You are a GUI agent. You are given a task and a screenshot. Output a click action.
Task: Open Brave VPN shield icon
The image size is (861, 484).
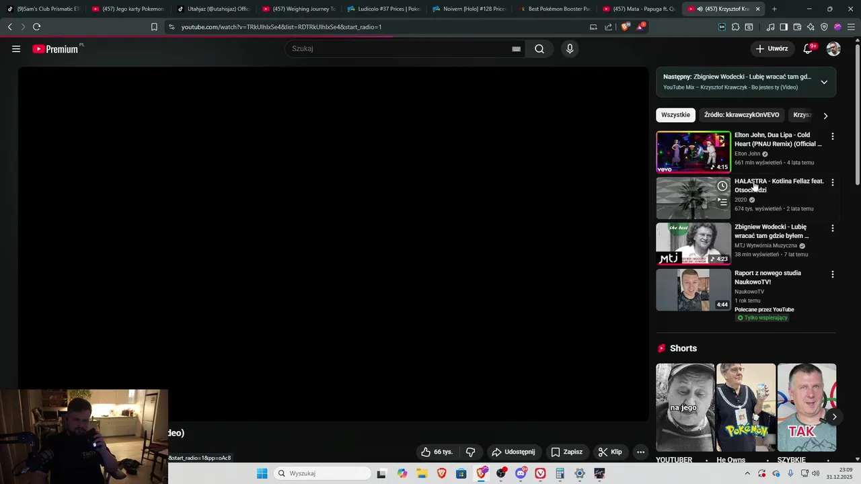click(x=824, y=27)
